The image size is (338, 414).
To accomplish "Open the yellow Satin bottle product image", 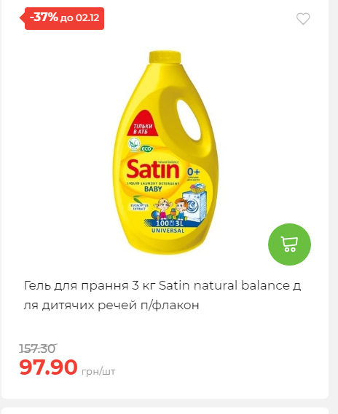I will point(165,153).
